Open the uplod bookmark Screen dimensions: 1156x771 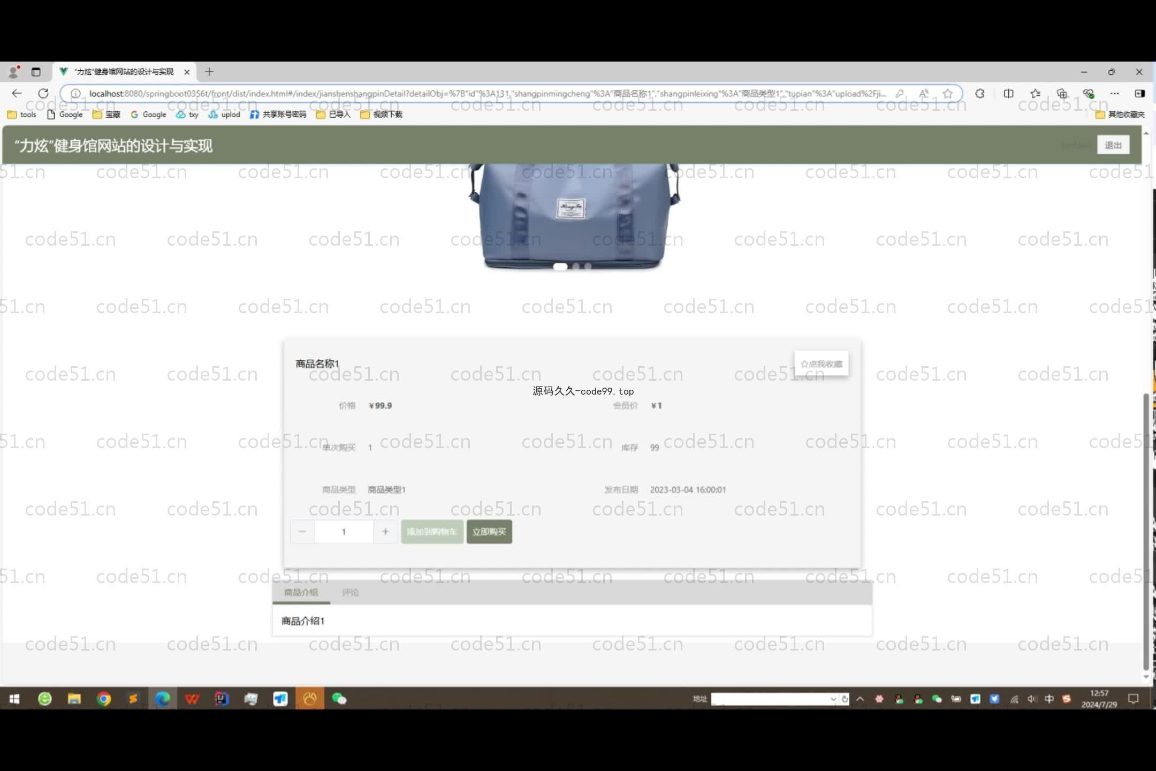tap(224, 115)
